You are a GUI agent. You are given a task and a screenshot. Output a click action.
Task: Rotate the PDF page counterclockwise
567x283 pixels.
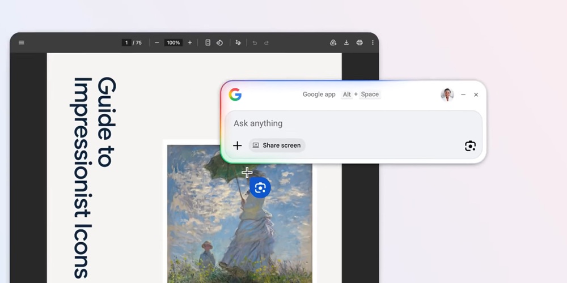pyautogui.click(x=219, y=42)
